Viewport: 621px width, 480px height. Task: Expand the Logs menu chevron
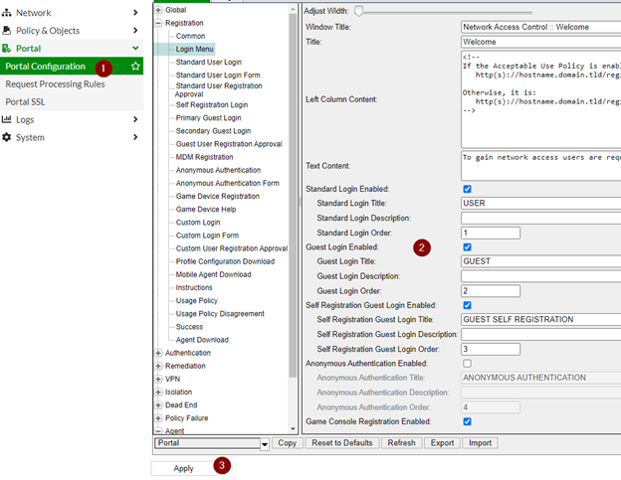coord(135,119)
